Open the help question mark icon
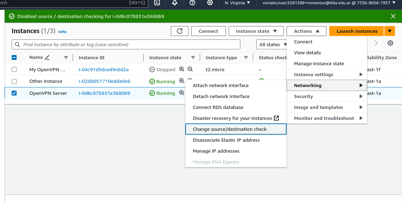The image size is (402, 202). click(x=192, y=3)
